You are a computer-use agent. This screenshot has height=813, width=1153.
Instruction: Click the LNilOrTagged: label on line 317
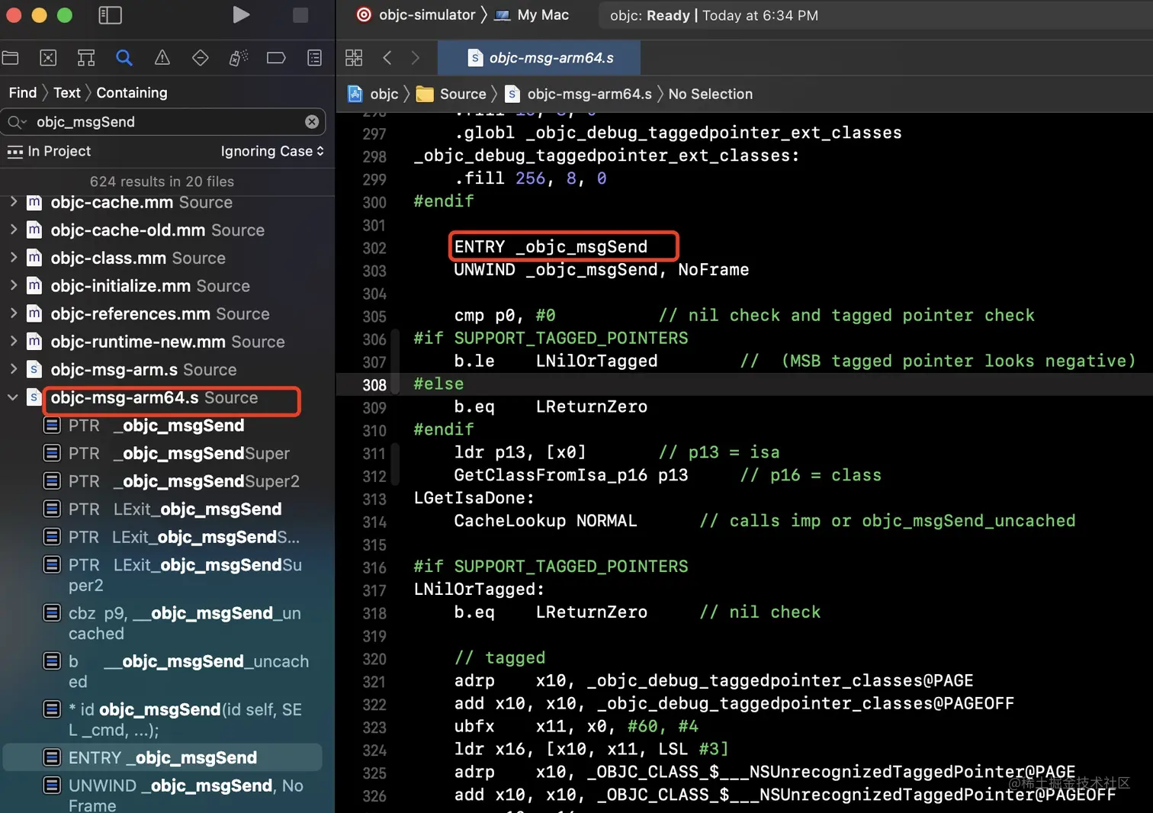(479, 590)
